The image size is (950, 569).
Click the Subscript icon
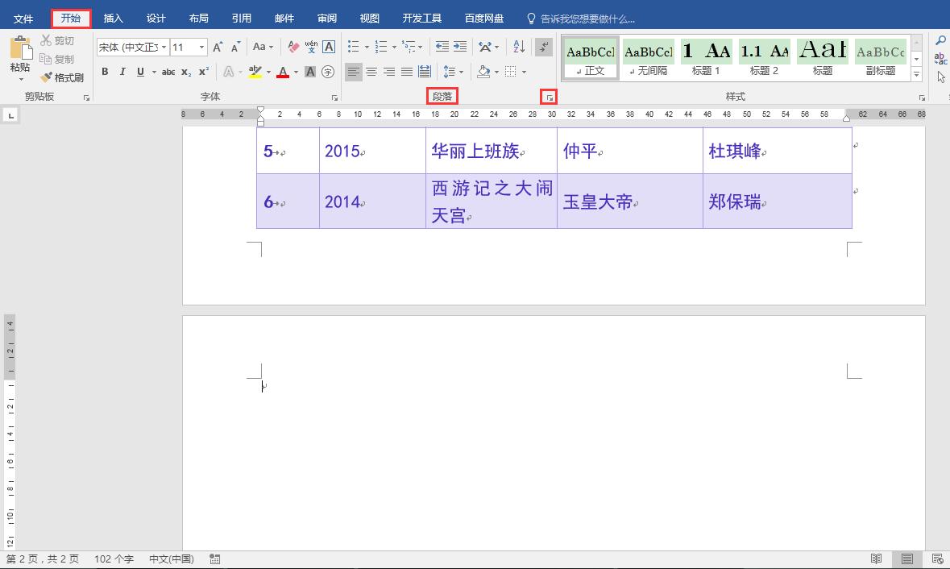pos(186,72)
